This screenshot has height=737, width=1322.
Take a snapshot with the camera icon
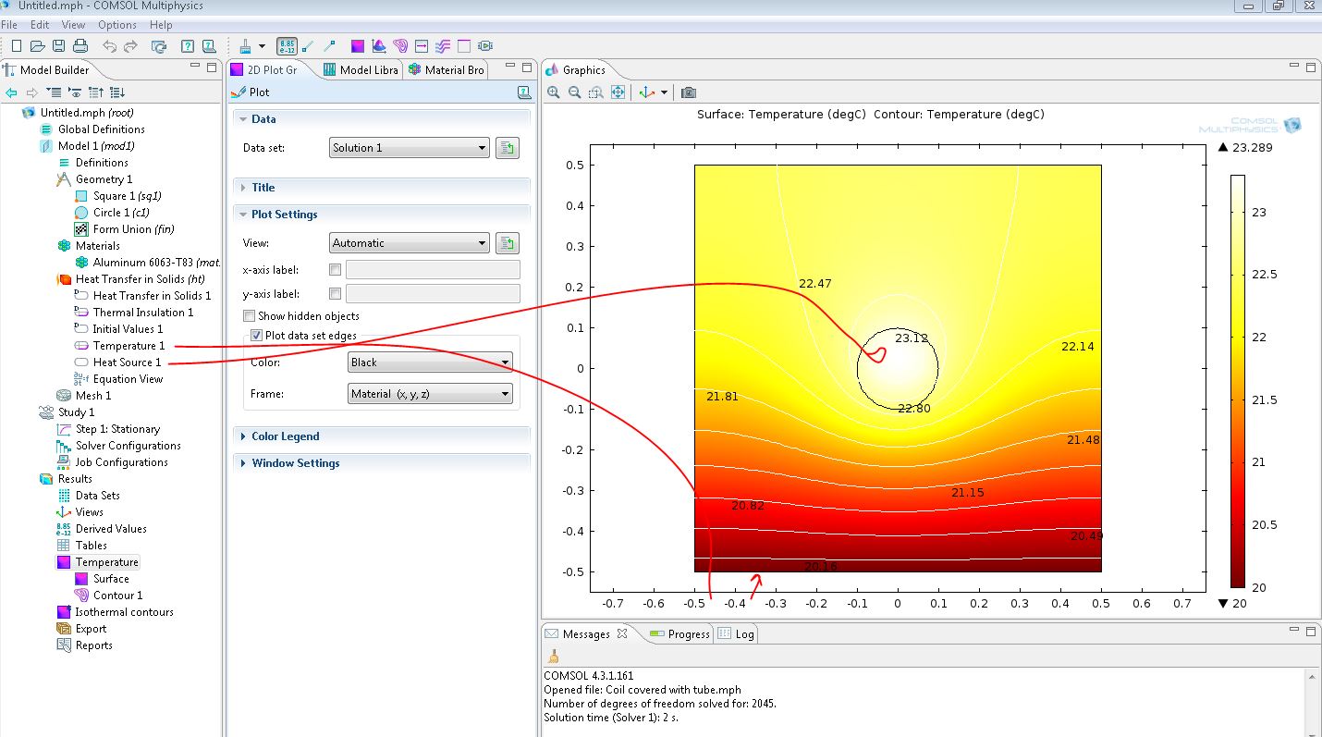point(689,92)
